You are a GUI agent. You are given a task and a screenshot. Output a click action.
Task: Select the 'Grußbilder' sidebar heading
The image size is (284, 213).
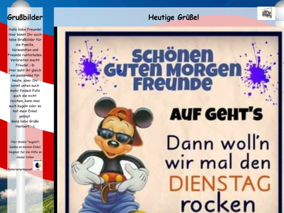pos(25,17)
